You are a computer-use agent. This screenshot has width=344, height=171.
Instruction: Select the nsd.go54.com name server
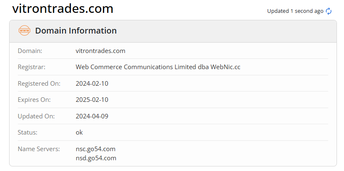coord(96,158)
